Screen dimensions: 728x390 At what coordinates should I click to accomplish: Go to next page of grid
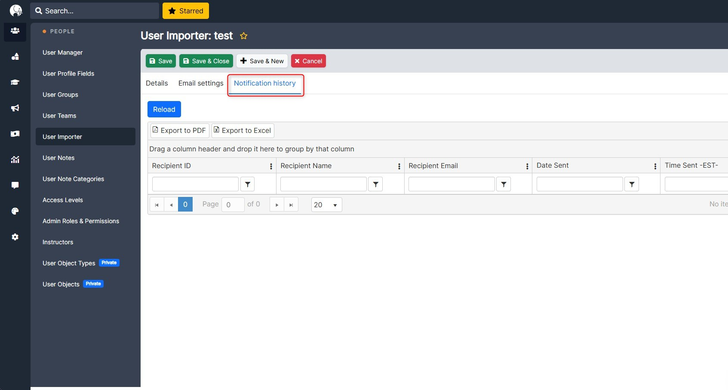pos(277,205)
